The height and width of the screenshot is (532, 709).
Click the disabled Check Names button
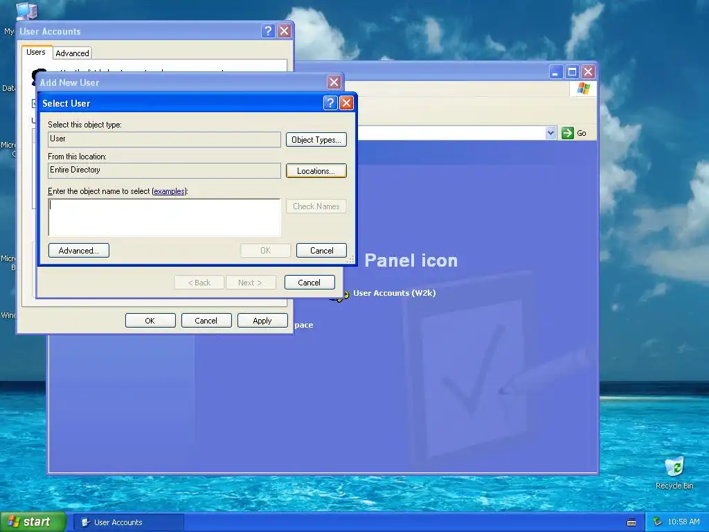point(316,206)
